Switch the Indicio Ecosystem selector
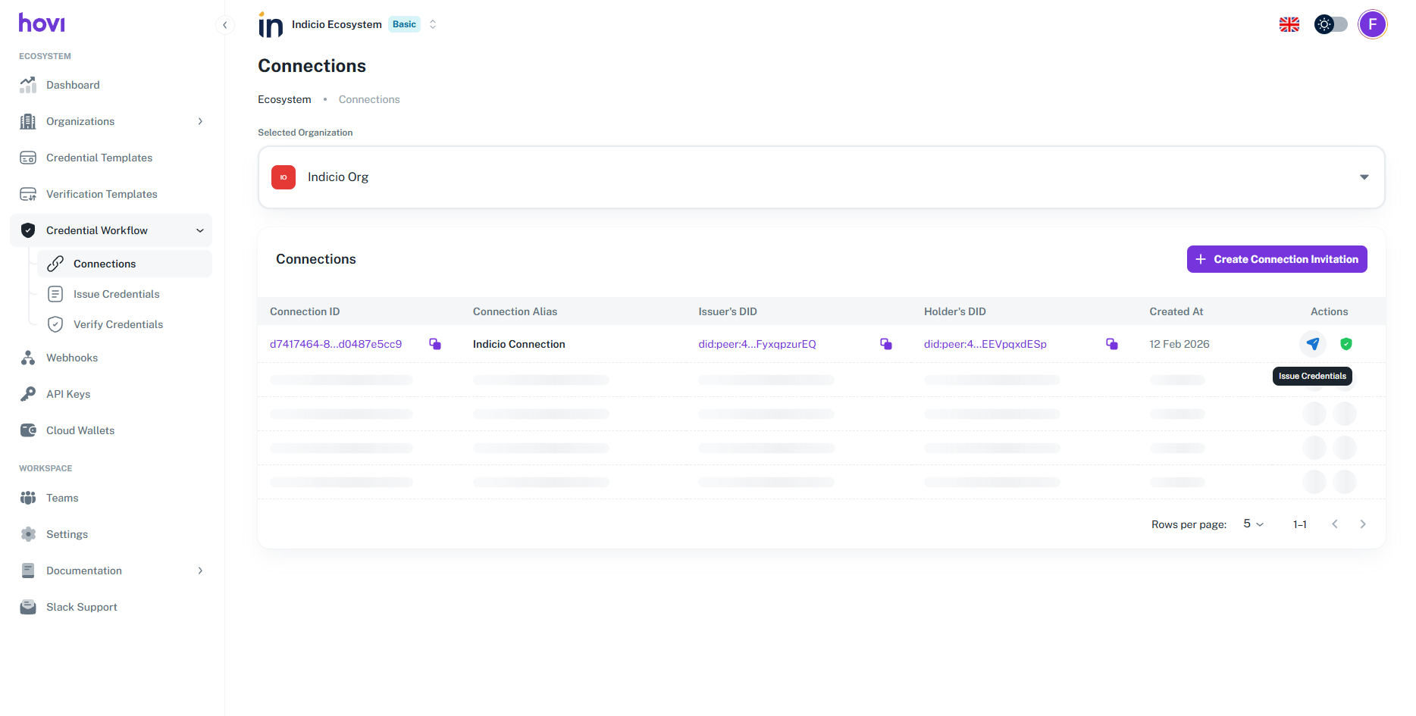This screenshot has width=1416, height=716. (x=433, y=24)
